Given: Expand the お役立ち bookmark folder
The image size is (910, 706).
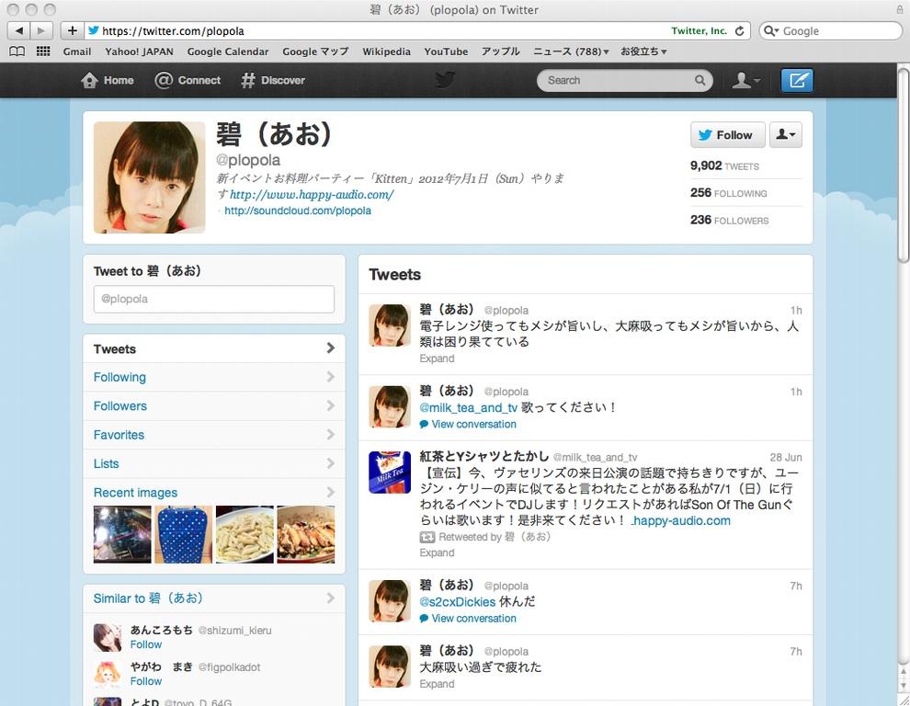Looking at the screenshot, I should coord(643,51).
